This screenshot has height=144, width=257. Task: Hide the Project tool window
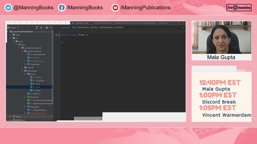pyautogui.click(x=51, y=28)
